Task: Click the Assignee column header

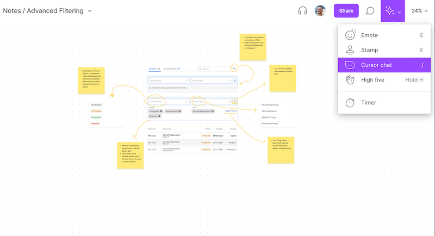Action: click(x=233, y=129)
